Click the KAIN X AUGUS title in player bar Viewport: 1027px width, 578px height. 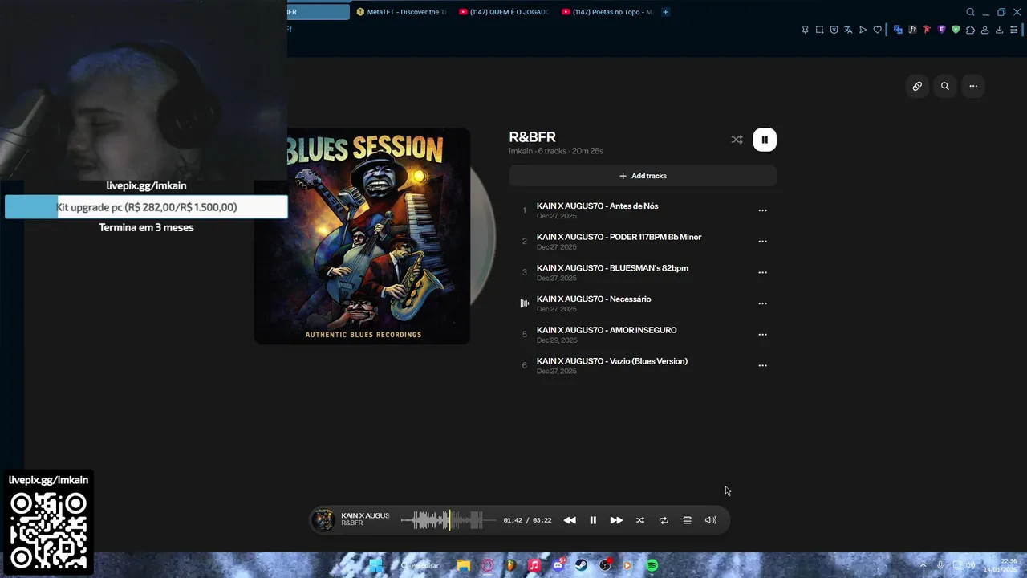click(365, 515)
